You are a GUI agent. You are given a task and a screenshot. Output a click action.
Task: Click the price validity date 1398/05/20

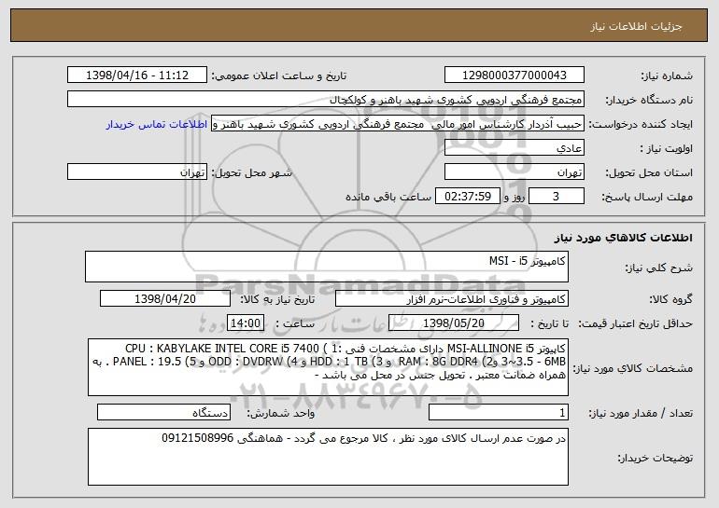click(x=454, y=323)
